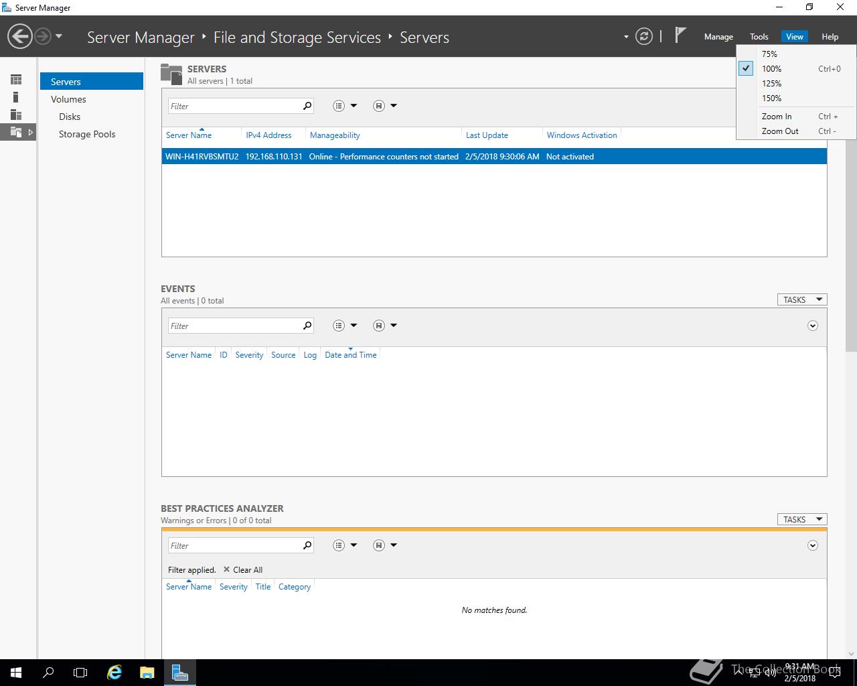The height and width of the screenshot is (686, 857).
Task: Click Not activated cell in server row
Action: (x=570, y=156)
